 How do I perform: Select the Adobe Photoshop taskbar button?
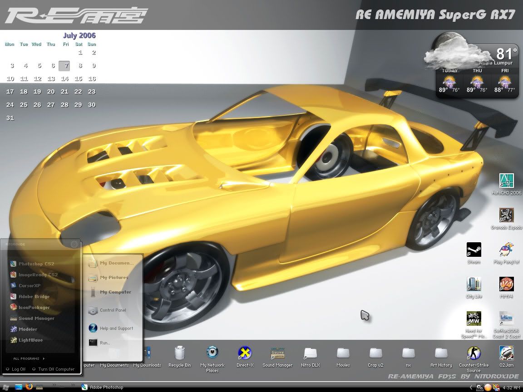[x=103, y=387]
